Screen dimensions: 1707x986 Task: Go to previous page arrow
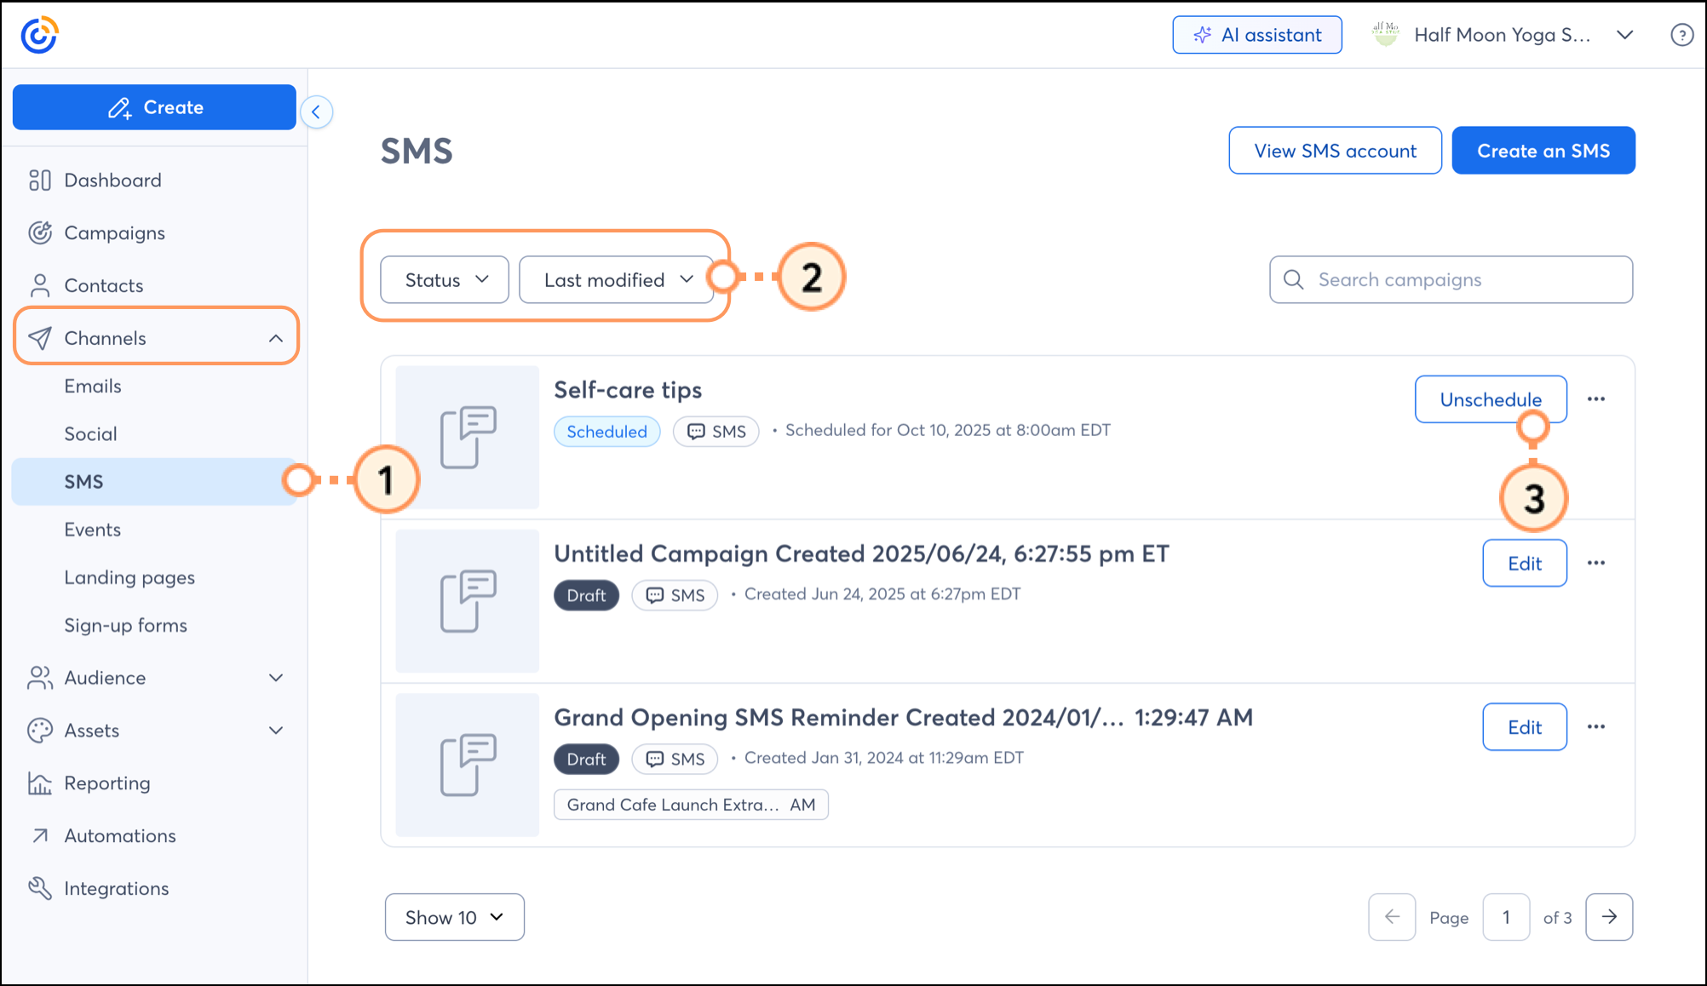(1391, 917)
